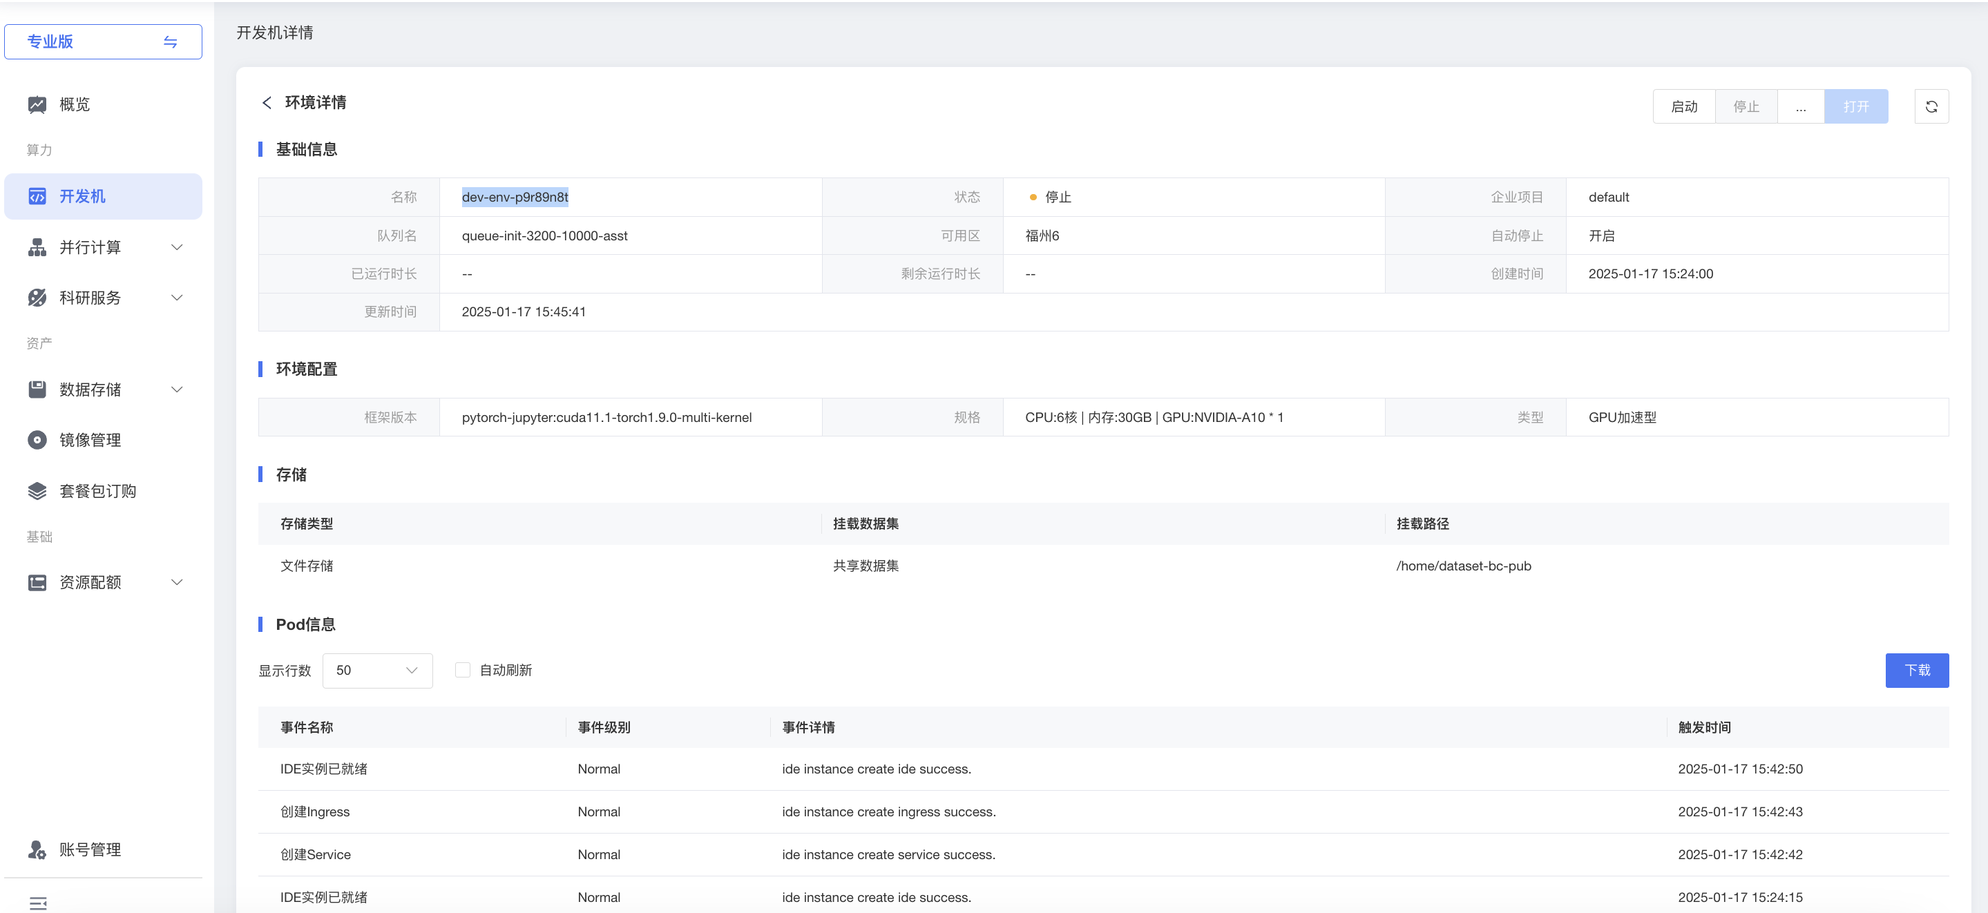Screen dimensions: 1988x913
Task: Click the 数据存储 disk icon
Action: coord(37,389)
